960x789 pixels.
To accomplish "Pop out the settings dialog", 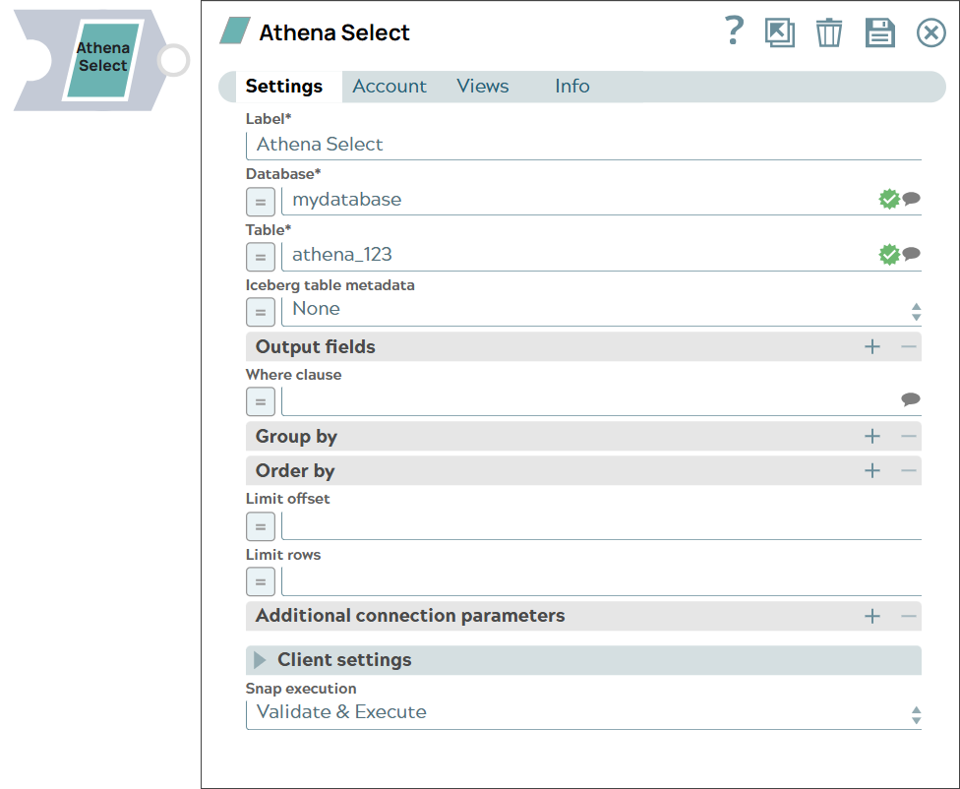I will click(780, 32).
